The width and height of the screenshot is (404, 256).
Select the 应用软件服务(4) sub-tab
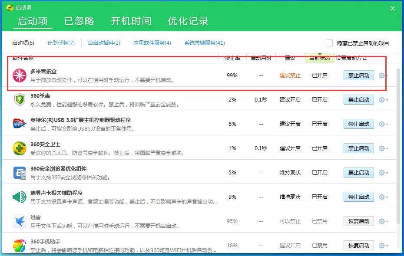click(x=152, y=43)
